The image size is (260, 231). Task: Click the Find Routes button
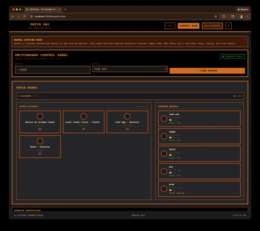207,71
